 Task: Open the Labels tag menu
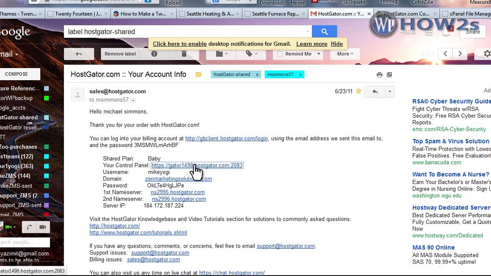tap(252, 54)
